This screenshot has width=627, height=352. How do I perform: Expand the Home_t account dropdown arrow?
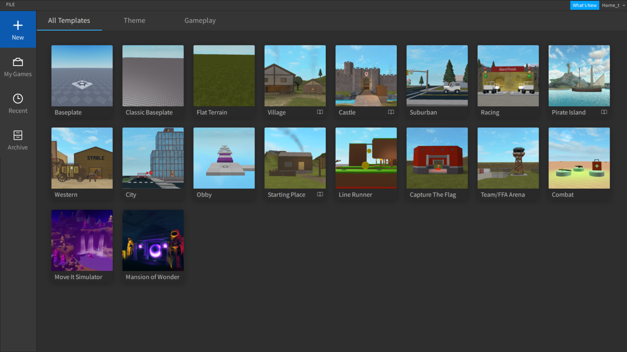(x=624, y=6)
